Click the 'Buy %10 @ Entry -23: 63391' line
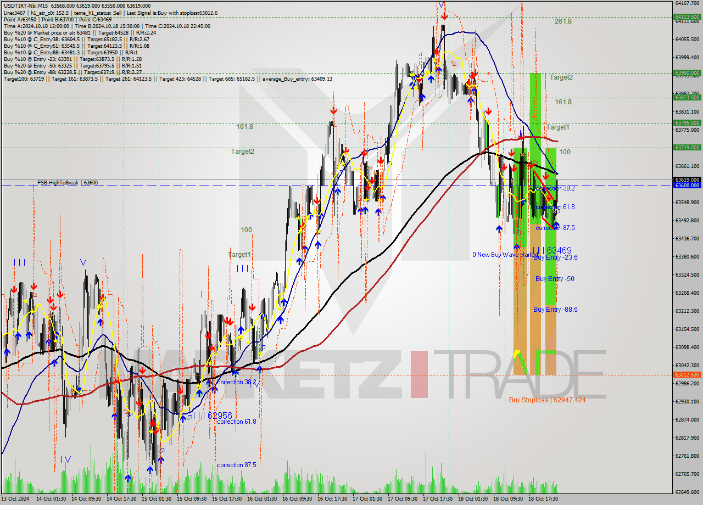The image size is (703, 505). coord(72,59)
